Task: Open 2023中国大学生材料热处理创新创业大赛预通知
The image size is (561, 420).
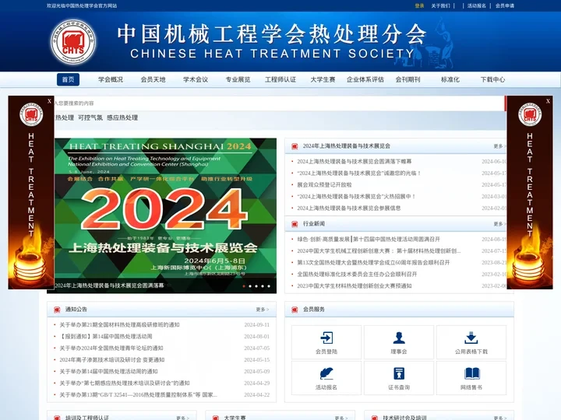Action: (355, 285)
